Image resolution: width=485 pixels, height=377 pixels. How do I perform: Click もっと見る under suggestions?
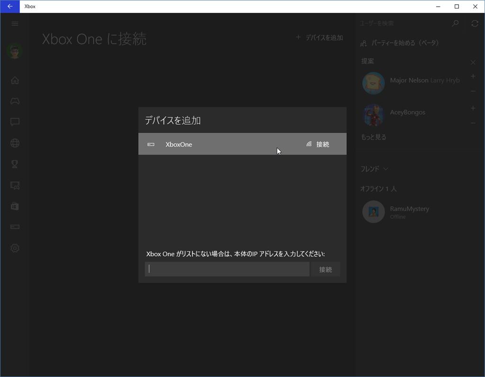374,137
